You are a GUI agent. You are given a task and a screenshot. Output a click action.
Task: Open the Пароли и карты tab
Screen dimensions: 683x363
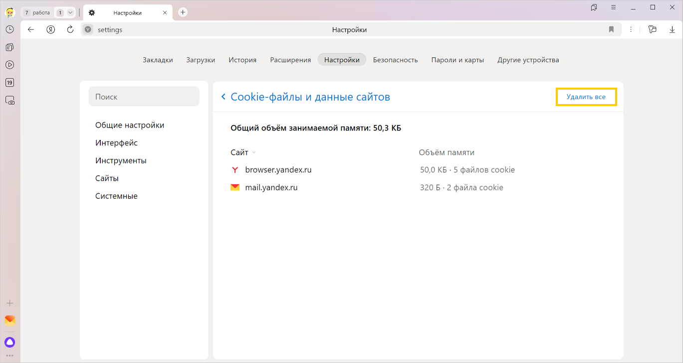(457, 60)
